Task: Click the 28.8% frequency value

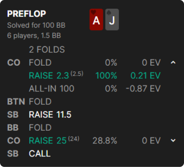Action: click(x=105, y=140)
